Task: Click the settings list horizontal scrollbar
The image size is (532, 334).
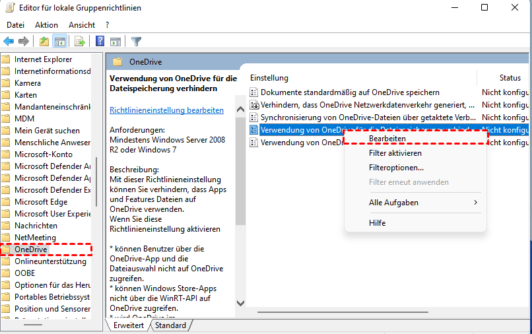Action: (x=343, y=312)
